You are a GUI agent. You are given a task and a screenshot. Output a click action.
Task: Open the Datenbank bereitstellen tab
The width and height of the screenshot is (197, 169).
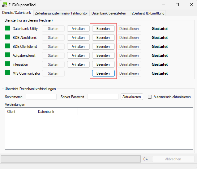[x=109, y=13]
